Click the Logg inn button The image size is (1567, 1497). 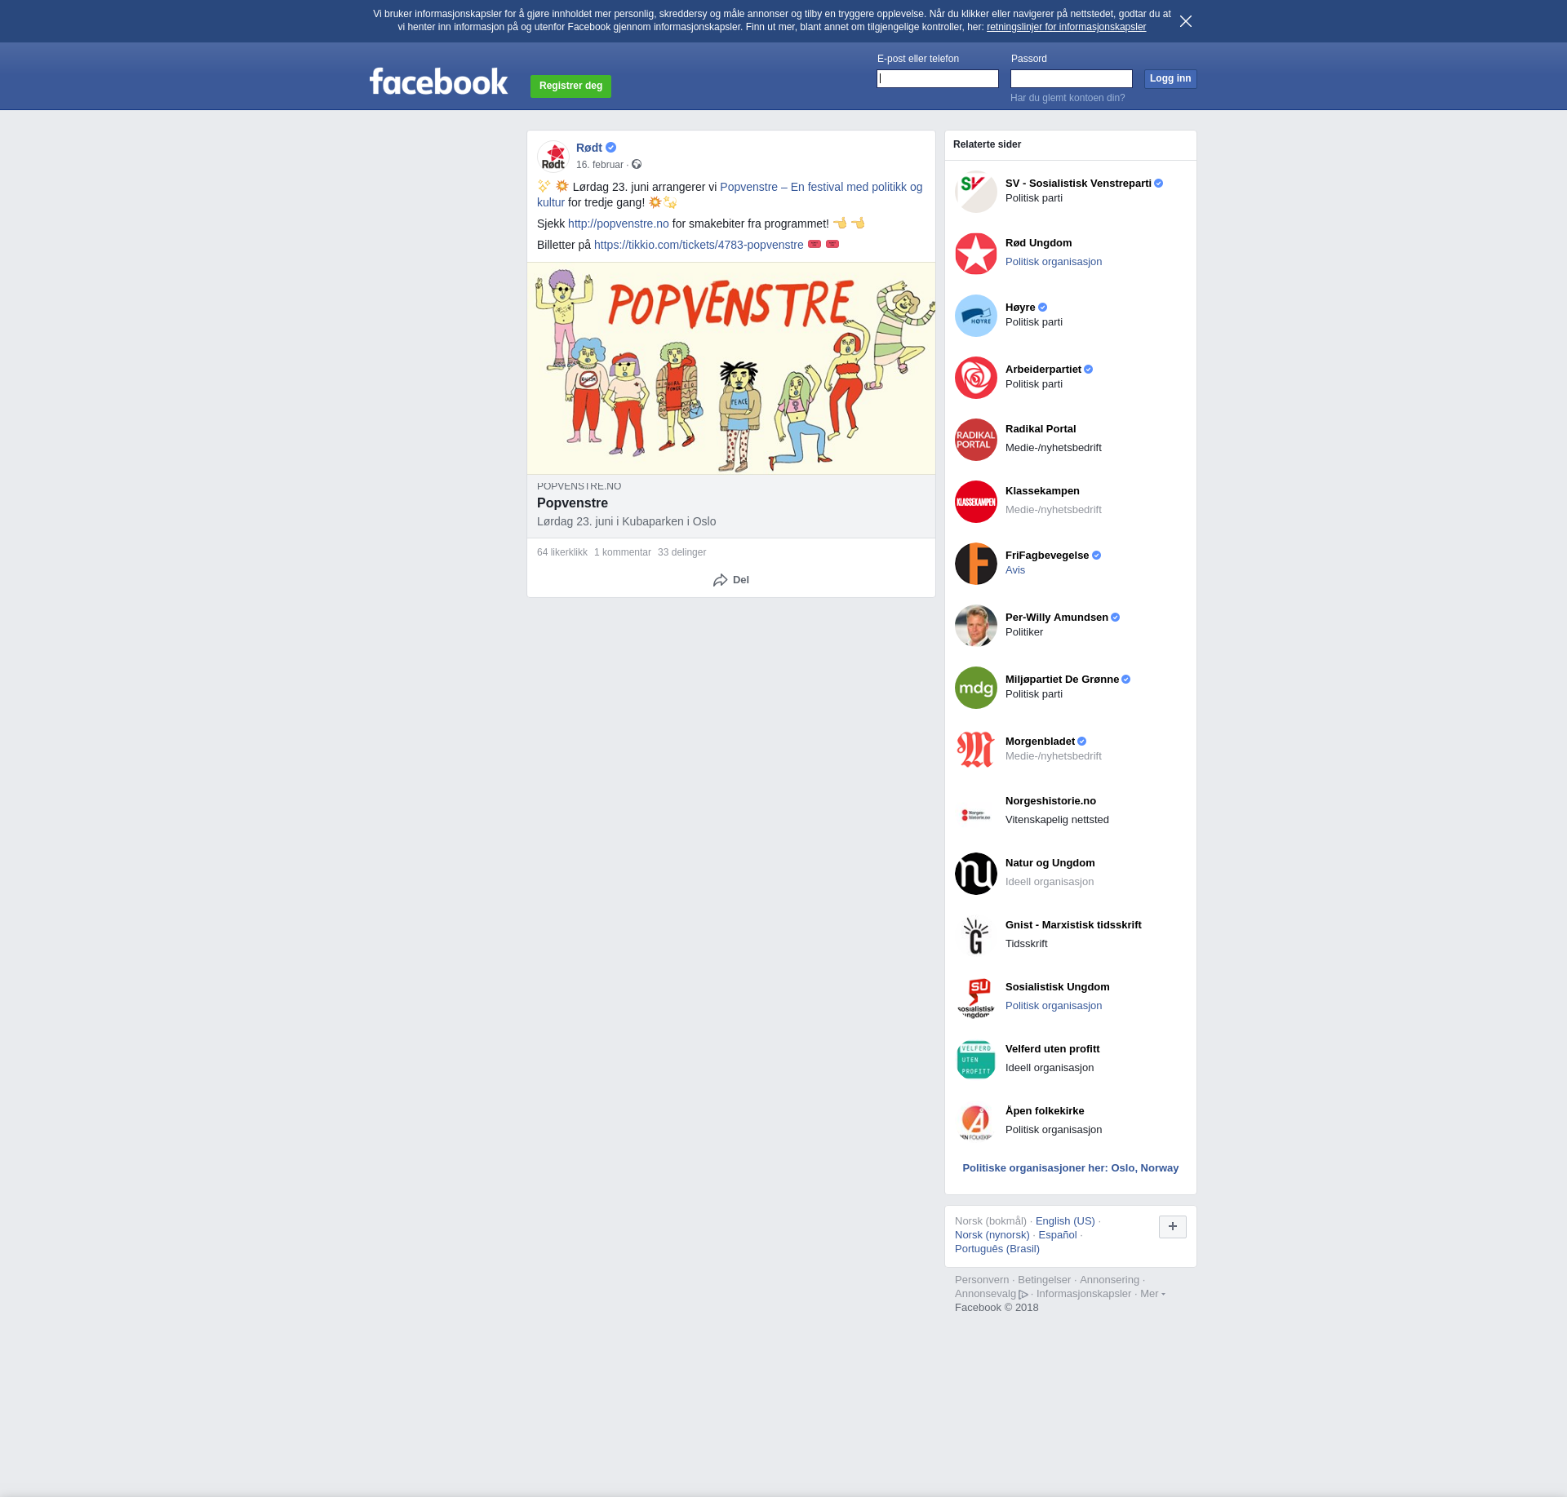pos(1170,78)
